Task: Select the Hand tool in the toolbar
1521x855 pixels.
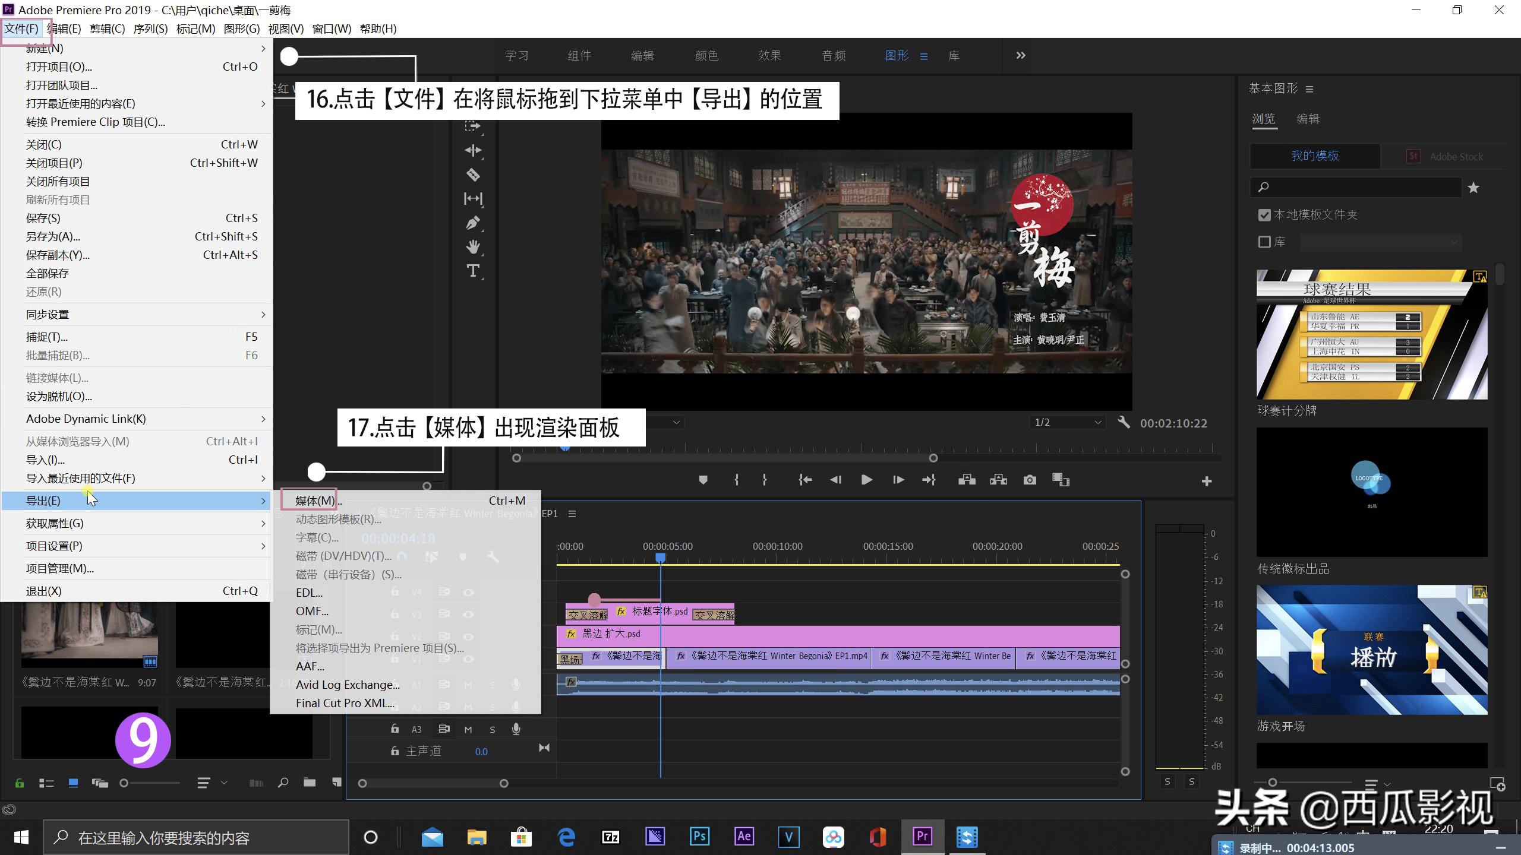Action: pos(472,247)
